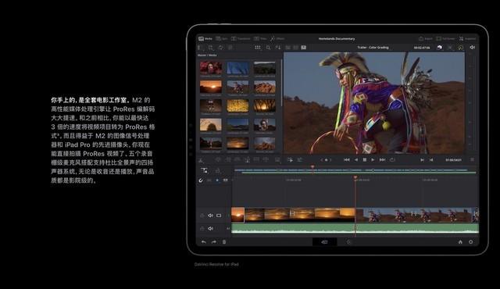500x289 pixels.
Task: Go to the next clip button
Action: point(422,160)
